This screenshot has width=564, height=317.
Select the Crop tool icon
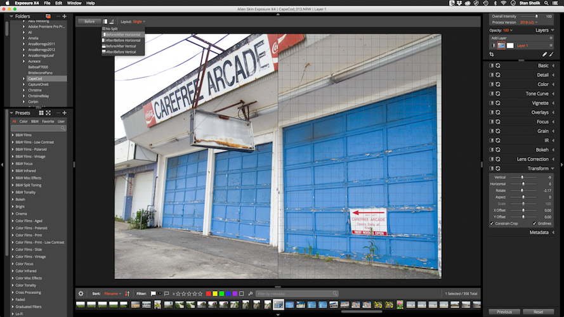tap(492, 55)
